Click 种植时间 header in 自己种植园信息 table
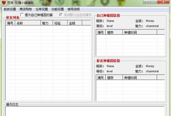 point(140,32)
